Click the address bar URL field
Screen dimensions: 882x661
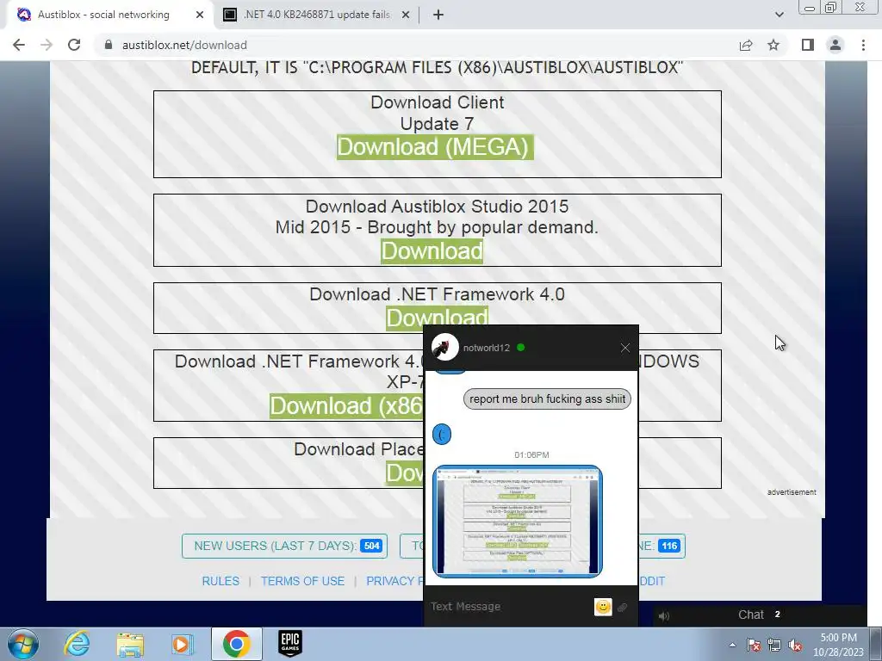416,45
